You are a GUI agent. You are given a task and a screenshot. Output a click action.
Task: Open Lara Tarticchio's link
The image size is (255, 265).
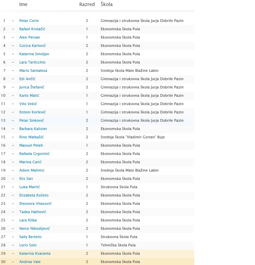point(32,62)
